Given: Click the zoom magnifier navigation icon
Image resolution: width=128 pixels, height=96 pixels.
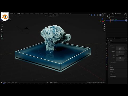Looking at the screenshot, I should pyautogui.click(x=104, y=25).
